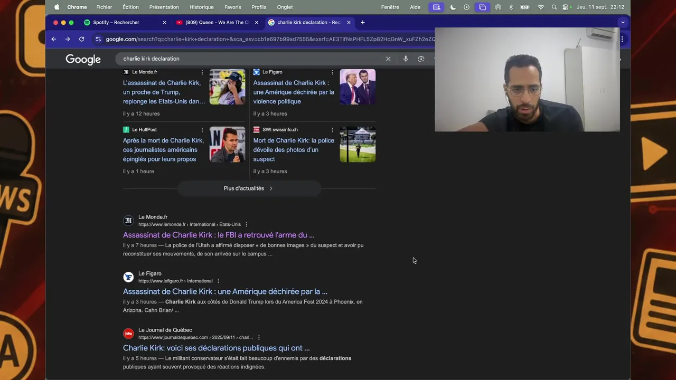This screenshot has height=380, width=676.
Task: Open result une Amérique déchirée par la
Action: [225, 291]
